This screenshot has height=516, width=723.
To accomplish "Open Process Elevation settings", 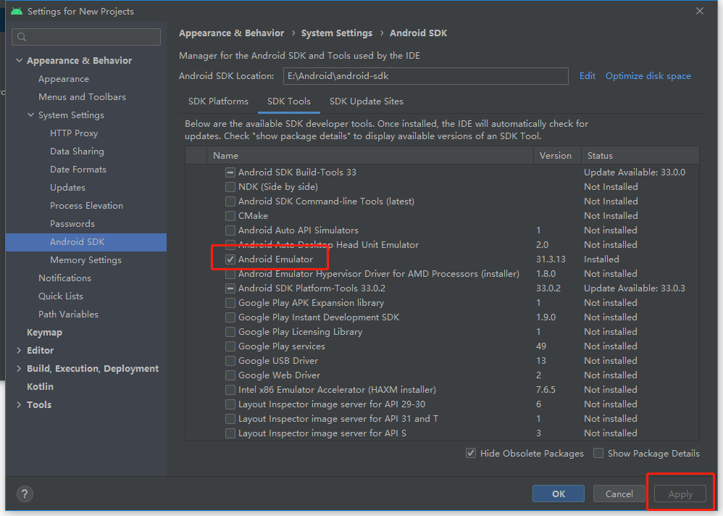I will click(x=87, y=206).
